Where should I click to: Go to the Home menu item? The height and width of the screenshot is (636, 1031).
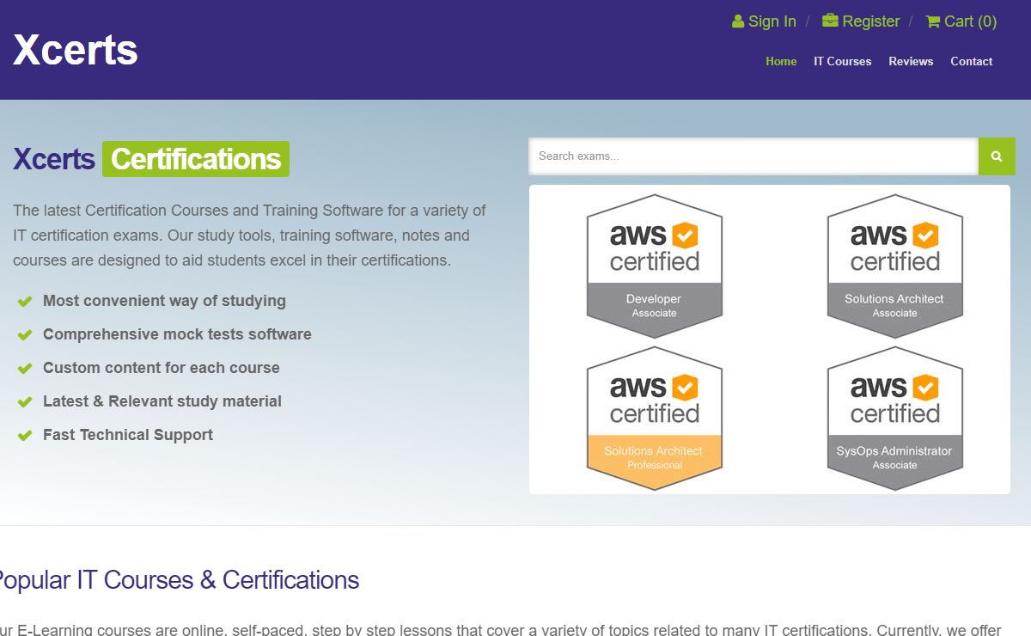(781, 61)
